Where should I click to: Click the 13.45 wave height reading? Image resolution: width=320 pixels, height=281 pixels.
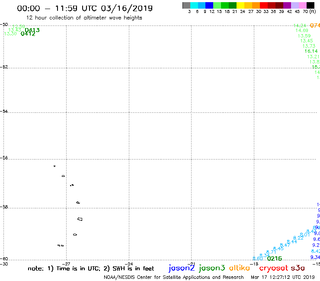click(x=306, y=41)
